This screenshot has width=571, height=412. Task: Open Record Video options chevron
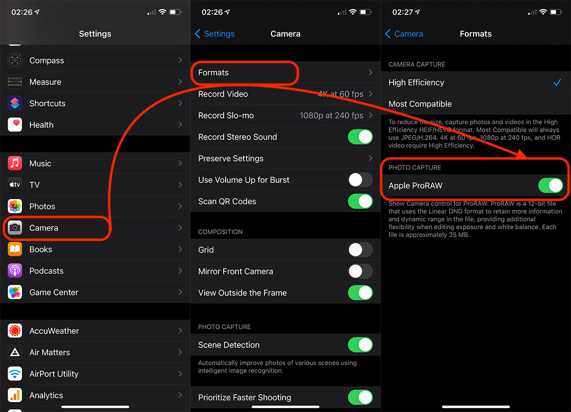[370, 94]
